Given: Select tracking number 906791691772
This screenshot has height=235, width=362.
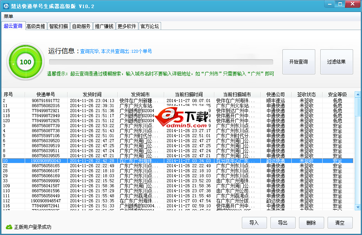Looking at the screenshot, I should coord(46,101).
